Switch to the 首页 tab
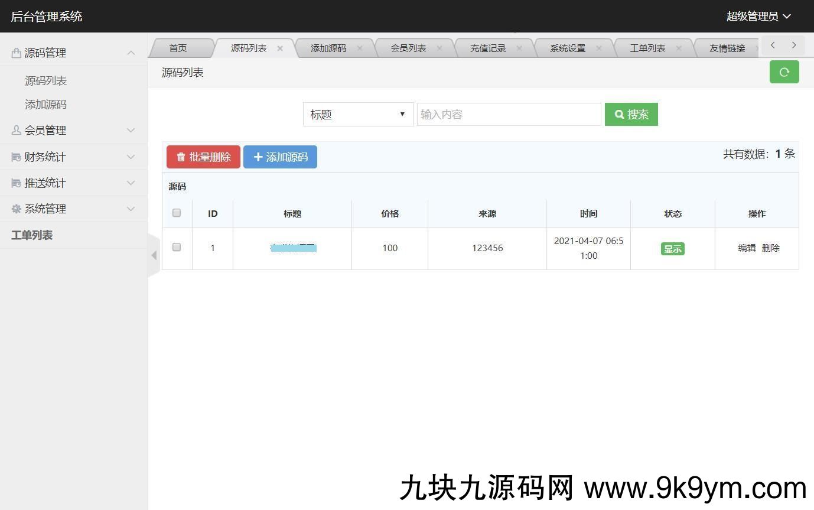 (x=178, y=48)
